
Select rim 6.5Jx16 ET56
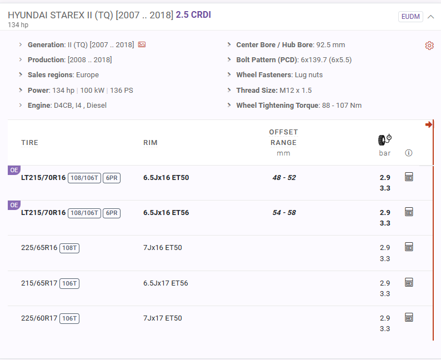(x=166, y=213)
